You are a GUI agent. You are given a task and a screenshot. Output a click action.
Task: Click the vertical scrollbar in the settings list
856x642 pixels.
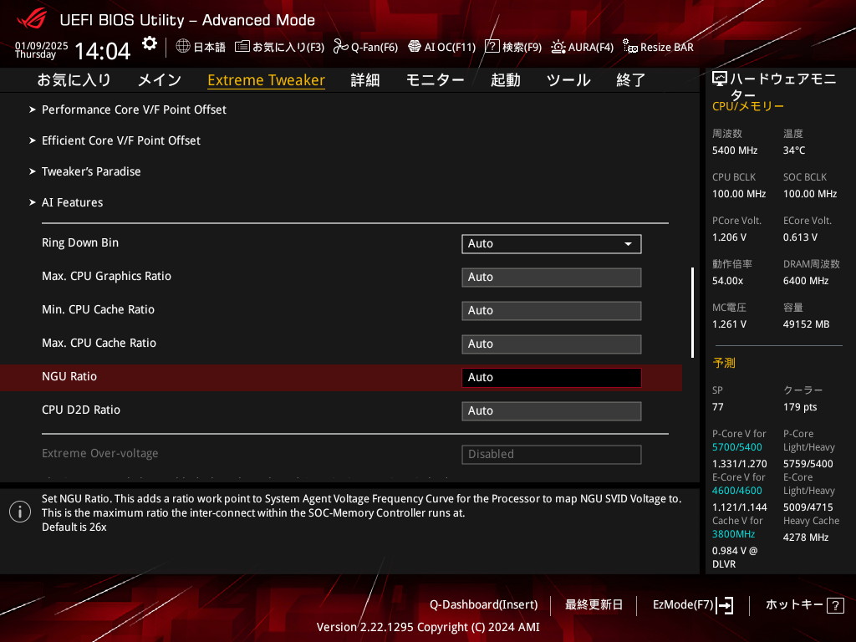(x=691, y=313)
